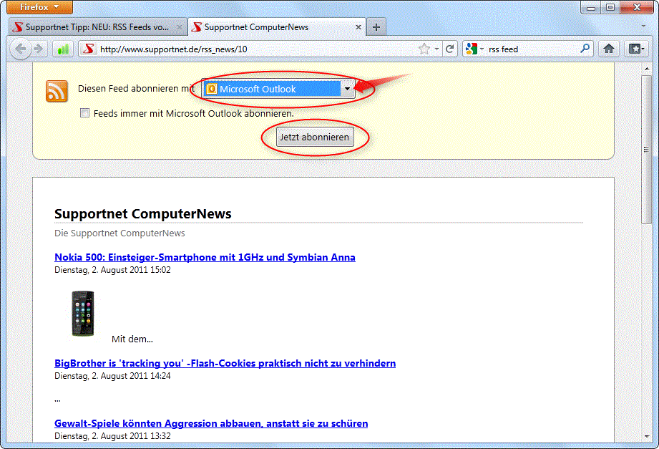Click the scrollbar up arrow
The image size is (659, 449).
click(x=646, y=69)
